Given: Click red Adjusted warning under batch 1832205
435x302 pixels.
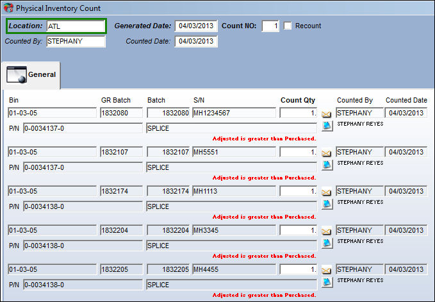Looking at the screenshot, I should click(264, 295).
